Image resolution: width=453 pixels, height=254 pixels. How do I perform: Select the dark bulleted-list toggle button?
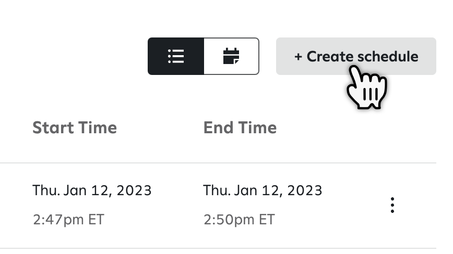(x=176, y=56)
